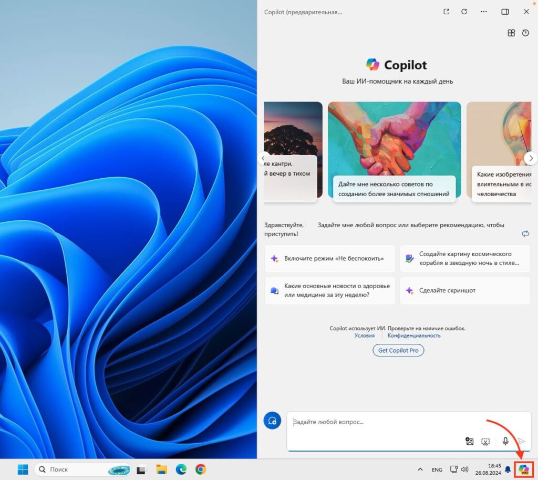Launch Google Chrome from the taskbar
The width and height of the screenshot is (538, 480).
201,469
